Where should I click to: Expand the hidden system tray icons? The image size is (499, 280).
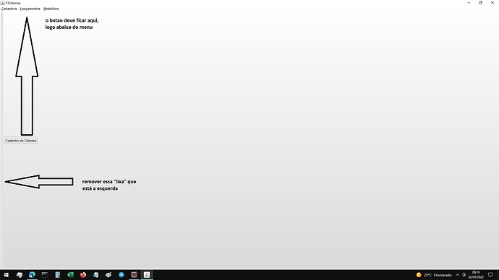pyautogui.click(x=458, y=275)
